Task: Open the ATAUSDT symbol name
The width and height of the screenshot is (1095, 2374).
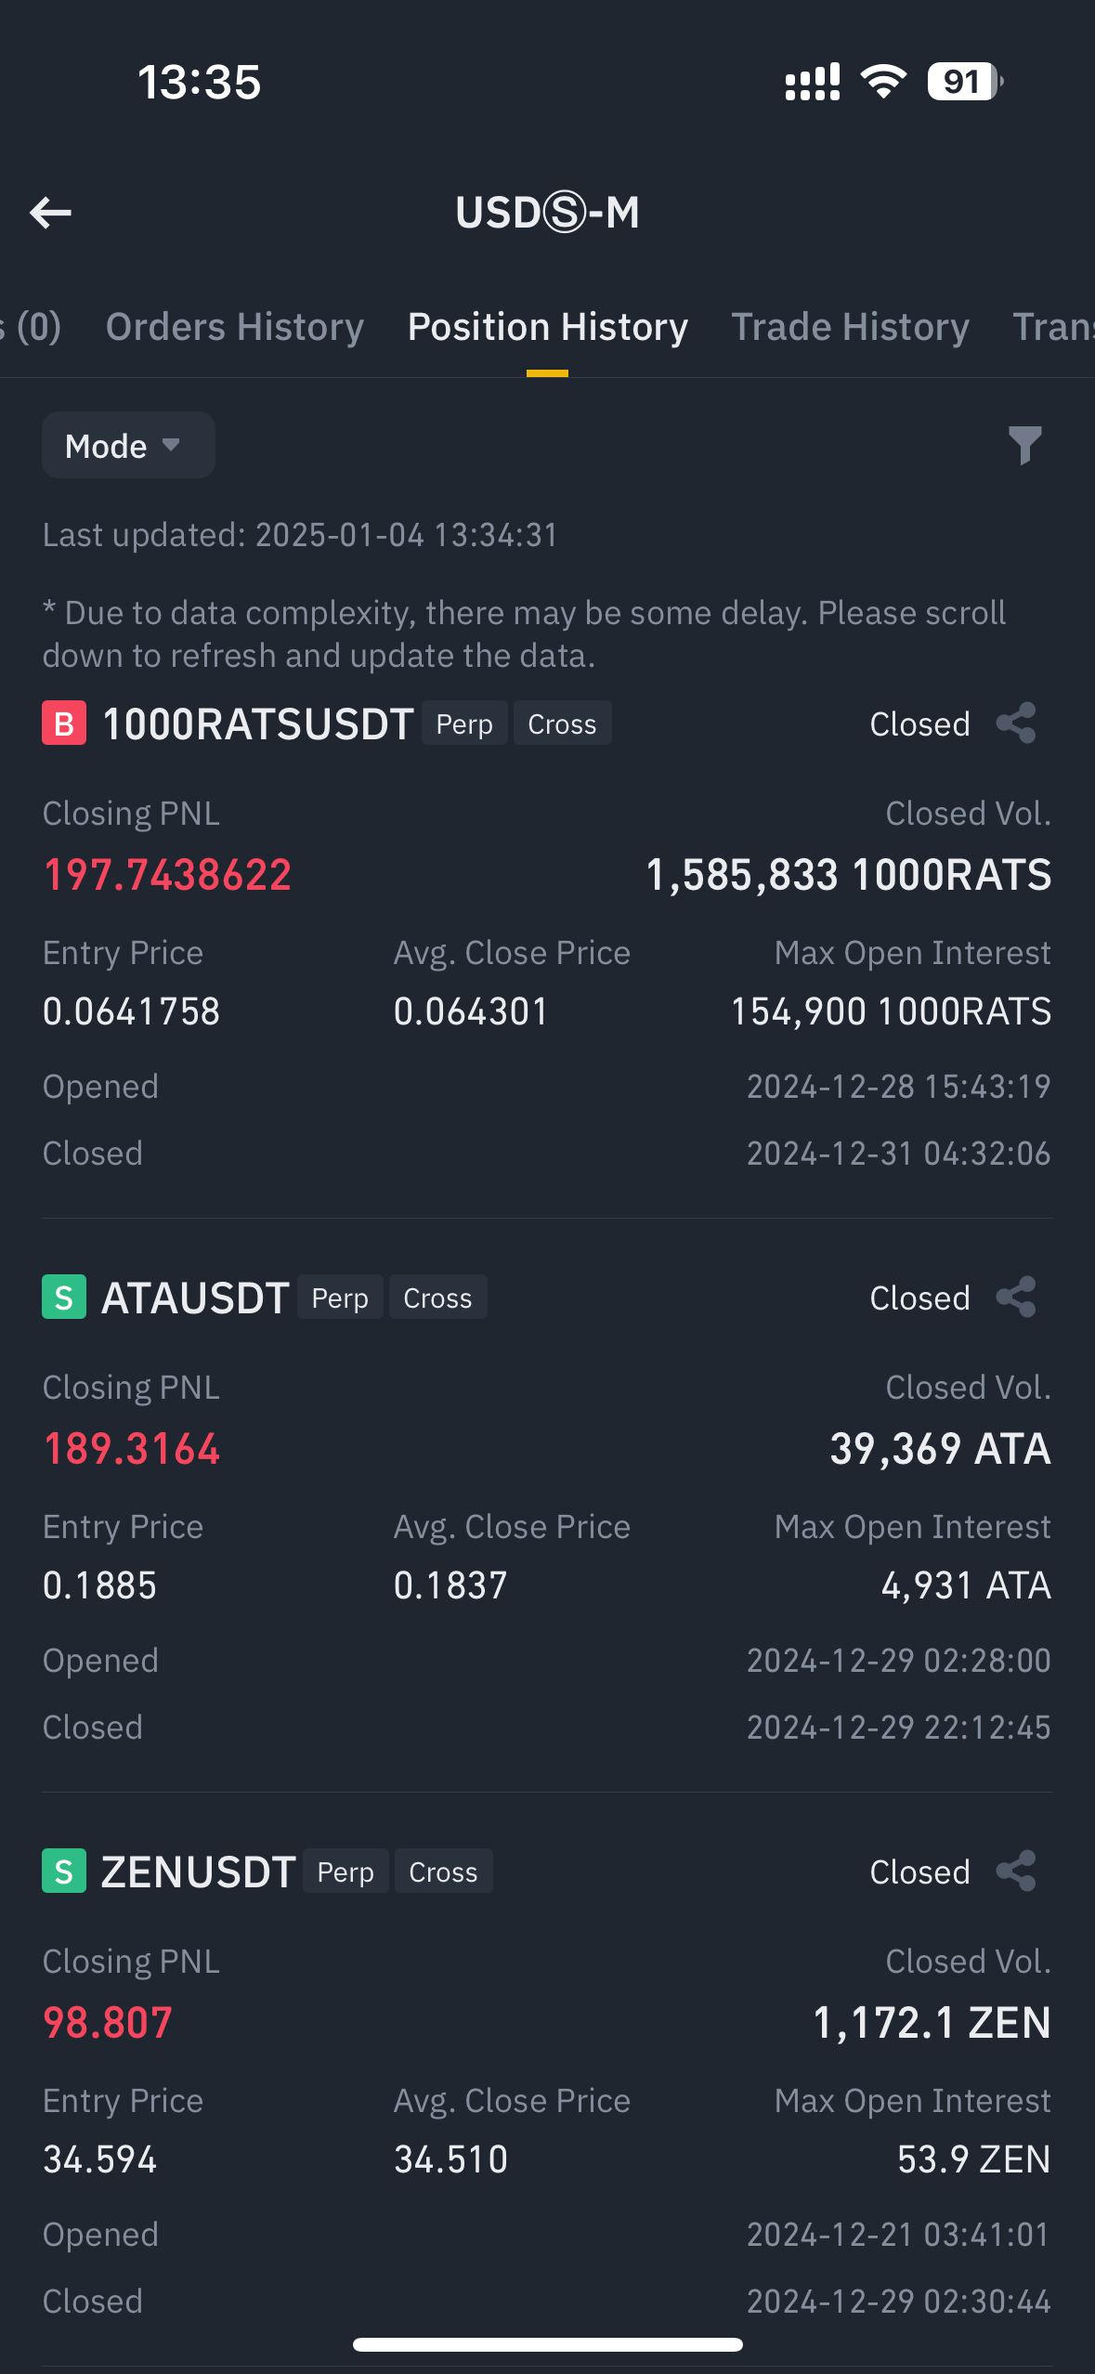Action: tap(195, 1298)
